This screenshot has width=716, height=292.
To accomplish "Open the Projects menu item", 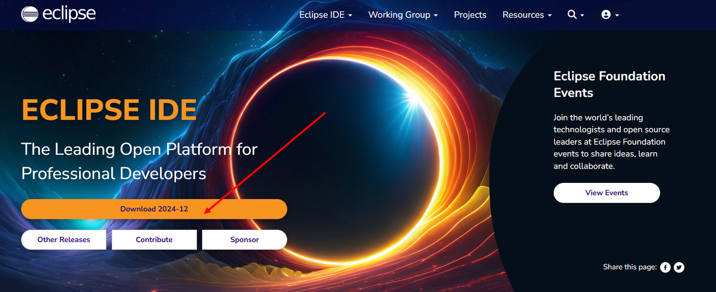I will [x=470, y=15].
